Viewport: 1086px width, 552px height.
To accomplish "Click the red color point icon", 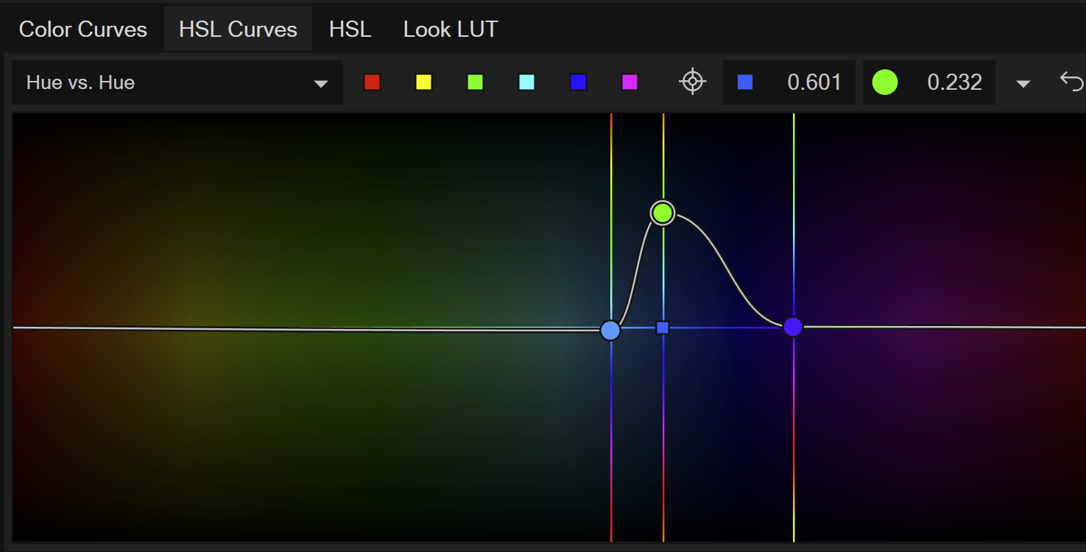I will pos(372,82).
